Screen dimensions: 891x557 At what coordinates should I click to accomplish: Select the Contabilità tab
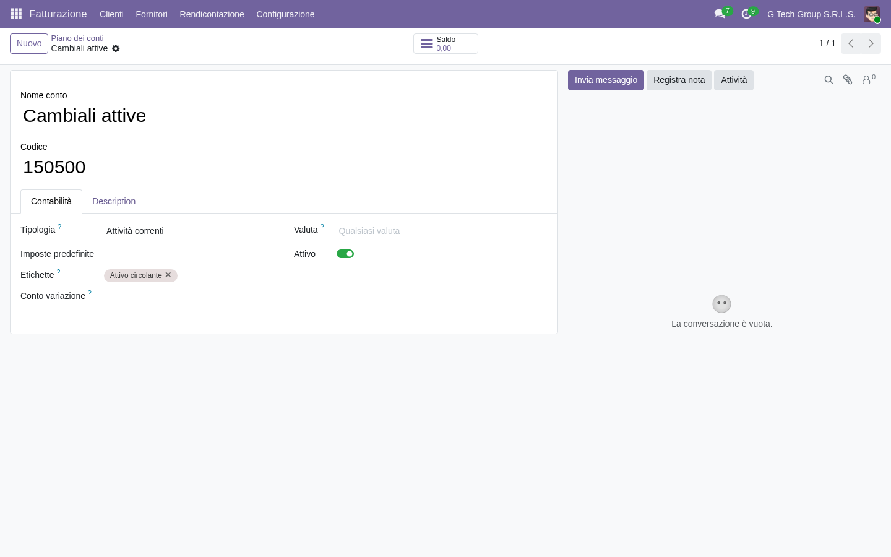pyautogui.click(x=51, y=201)
